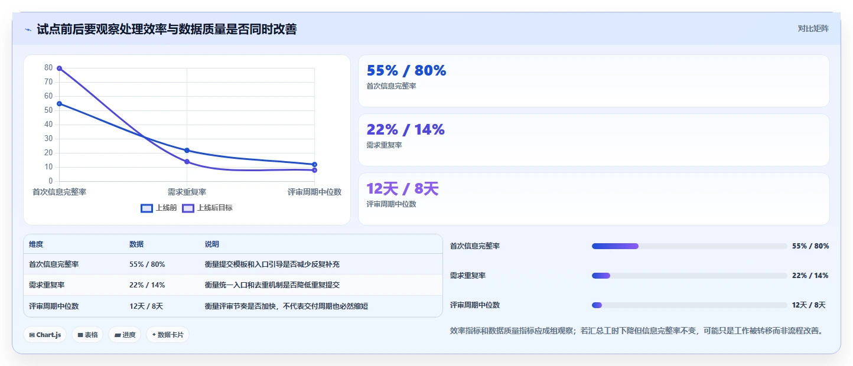Click the 说明 column header
Screen dimensions: 853x366
pyautogui.click(x=212, y=244)
